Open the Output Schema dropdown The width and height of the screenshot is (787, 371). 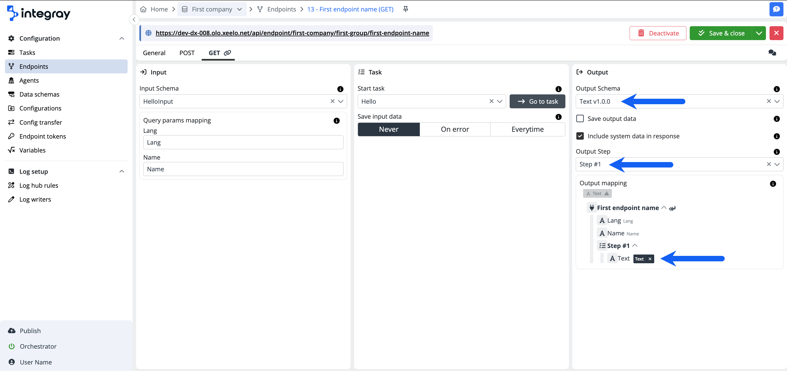(777, 101)
